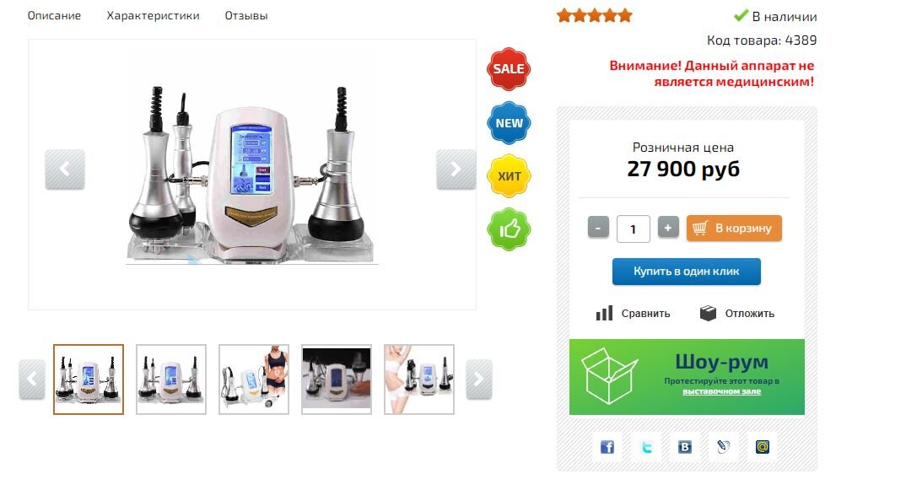Open the Характеристики tab
Image resolution: width=906 pixels, height=479 pixels.
pyautogui.click(x=154, y=15)
